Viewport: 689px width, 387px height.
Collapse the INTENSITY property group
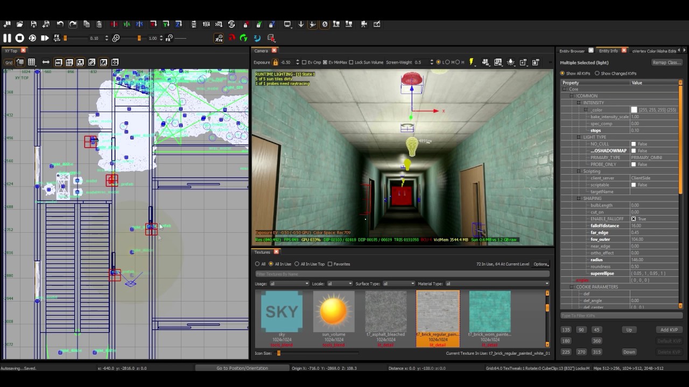coord(579,103)
